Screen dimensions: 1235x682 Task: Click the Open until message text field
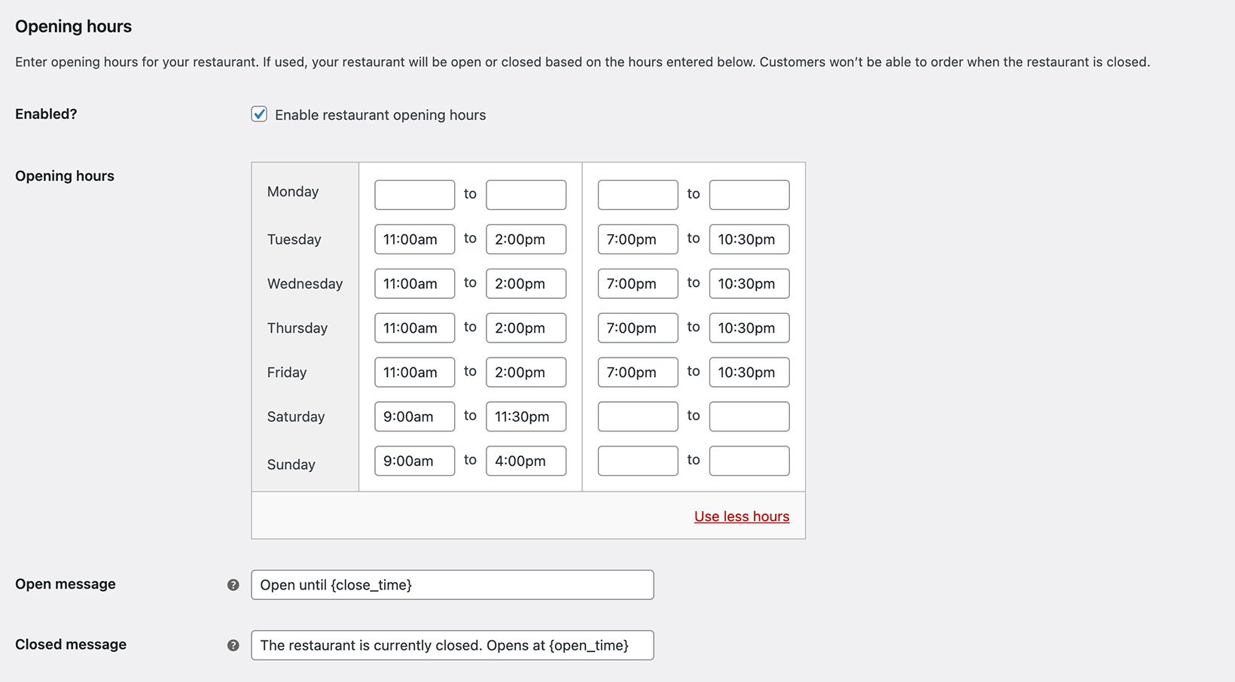coord(452,584)
